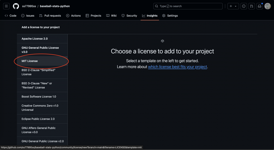274x150 pixels.
Task: Open the Pull requests shortcut icon in header
Action: pyautogui.click(x=252, y=6)
